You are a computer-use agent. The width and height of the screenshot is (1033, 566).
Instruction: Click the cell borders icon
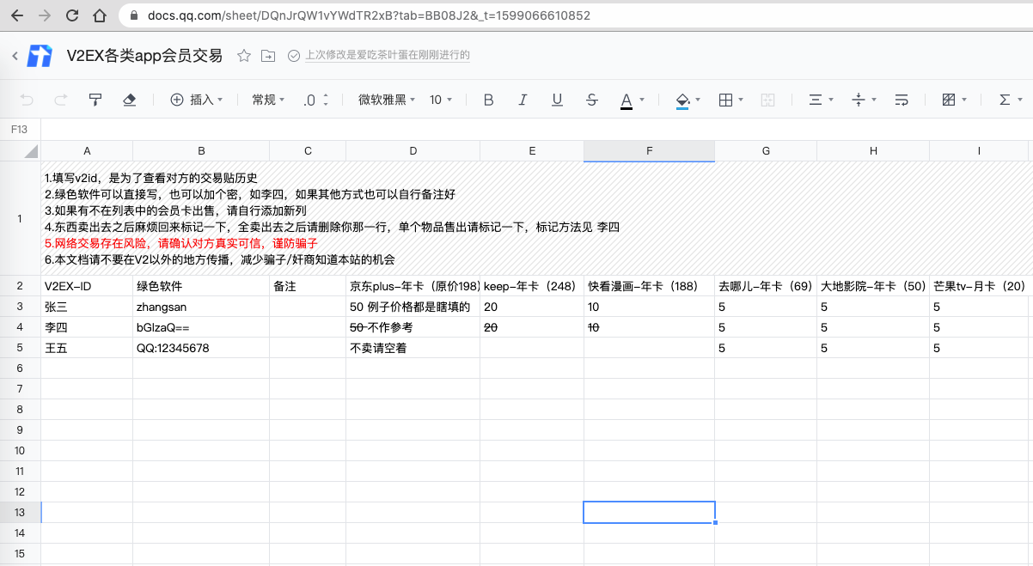[725, 100]
